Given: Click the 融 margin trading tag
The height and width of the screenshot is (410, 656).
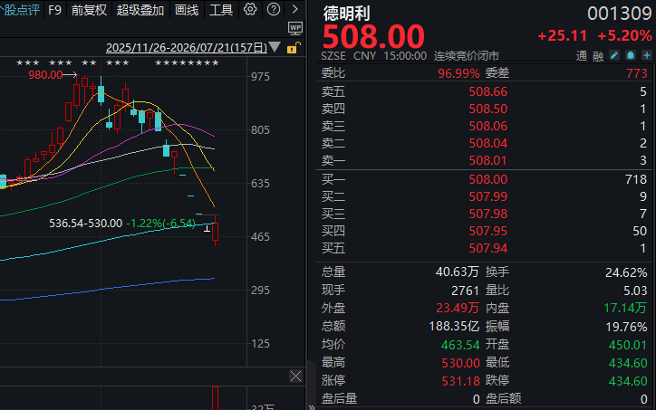Looking at the screenshot, I should click(598, 56).
